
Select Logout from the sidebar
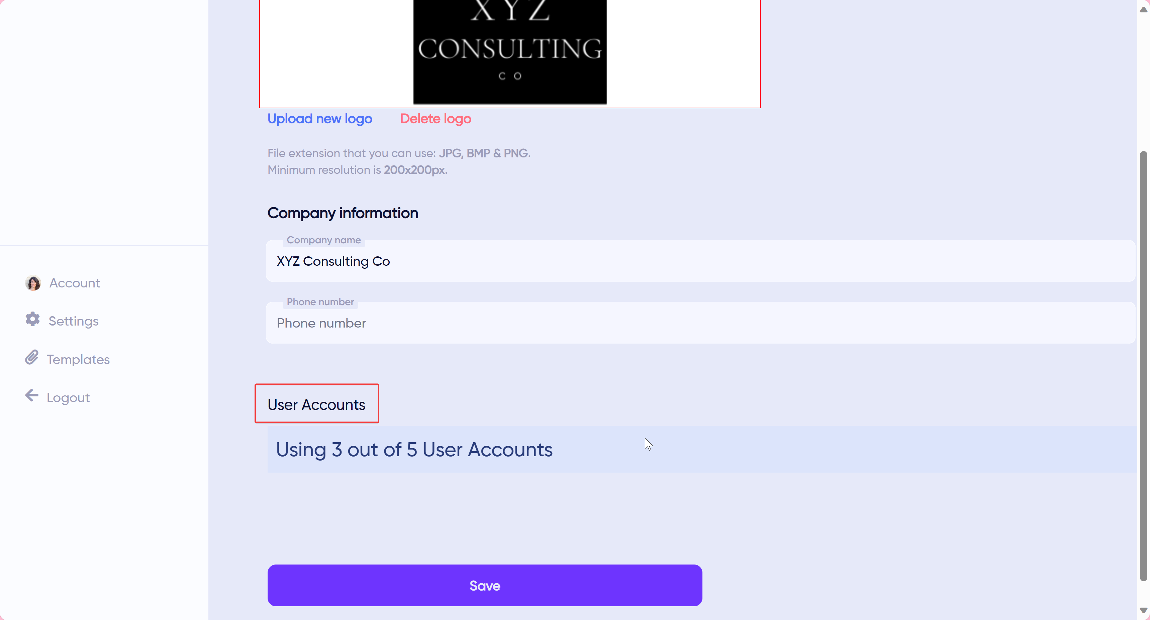click(x=68, y=397)
